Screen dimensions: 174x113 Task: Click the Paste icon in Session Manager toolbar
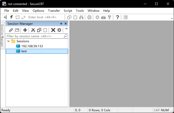coord(45,30)
